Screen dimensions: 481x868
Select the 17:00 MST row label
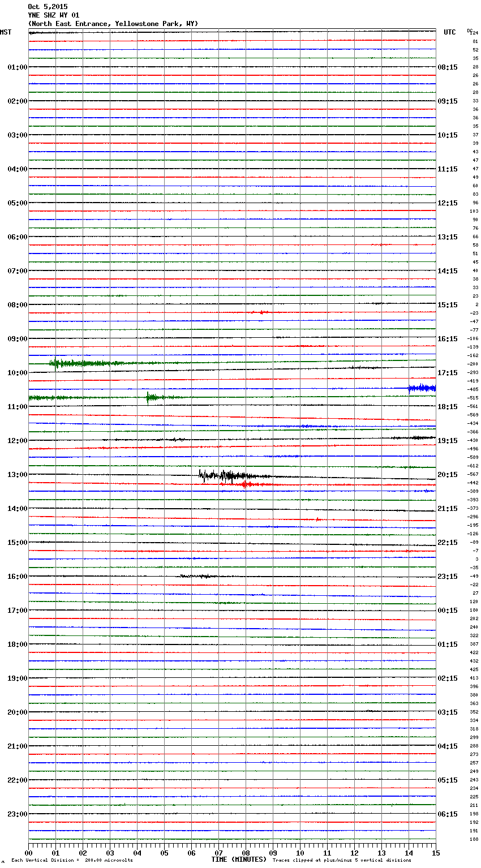coord(18,611)
